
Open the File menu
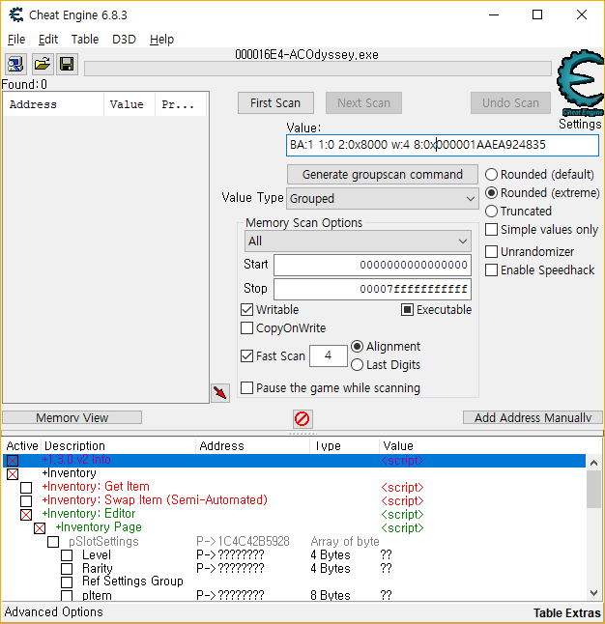coord(16,40)
